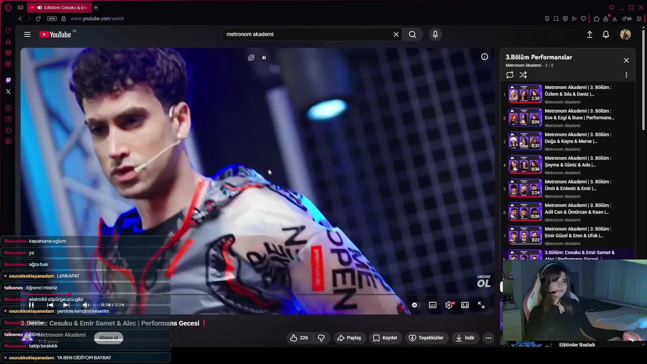Open more actions ellipsis below video

[x=488, y=338]
